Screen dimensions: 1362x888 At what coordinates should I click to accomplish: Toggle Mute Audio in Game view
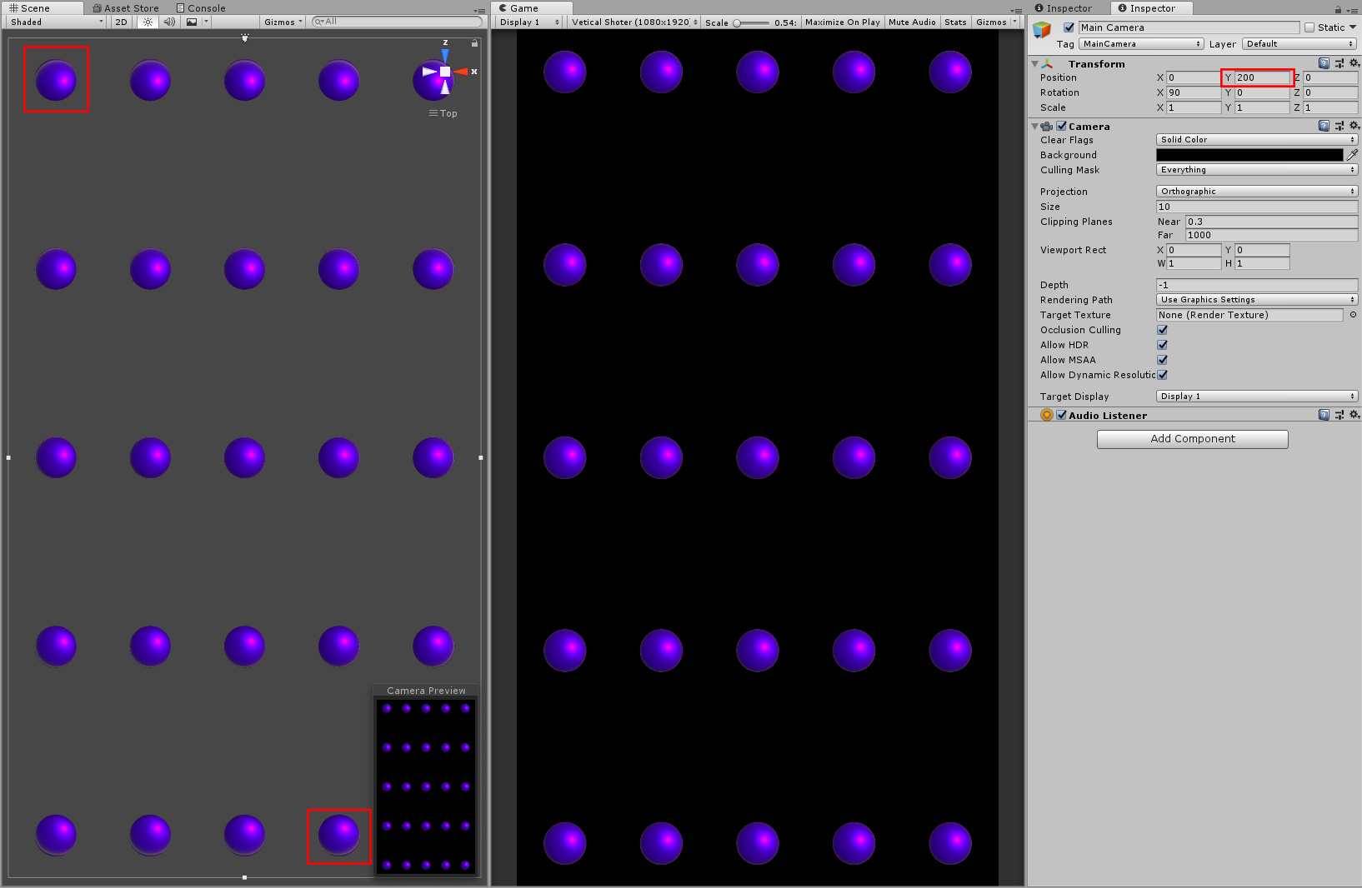[x=912, y=22]
